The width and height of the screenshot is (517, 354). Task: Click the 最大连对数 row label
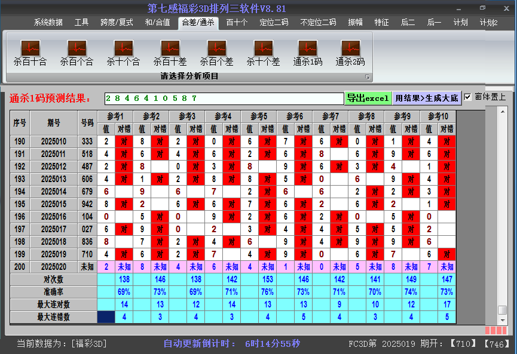point(53,304)
